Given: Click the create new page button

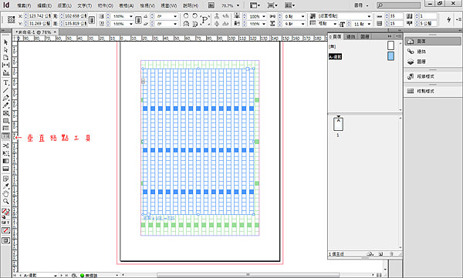Looking at the screenshot, I should click(x=380, y=254).
